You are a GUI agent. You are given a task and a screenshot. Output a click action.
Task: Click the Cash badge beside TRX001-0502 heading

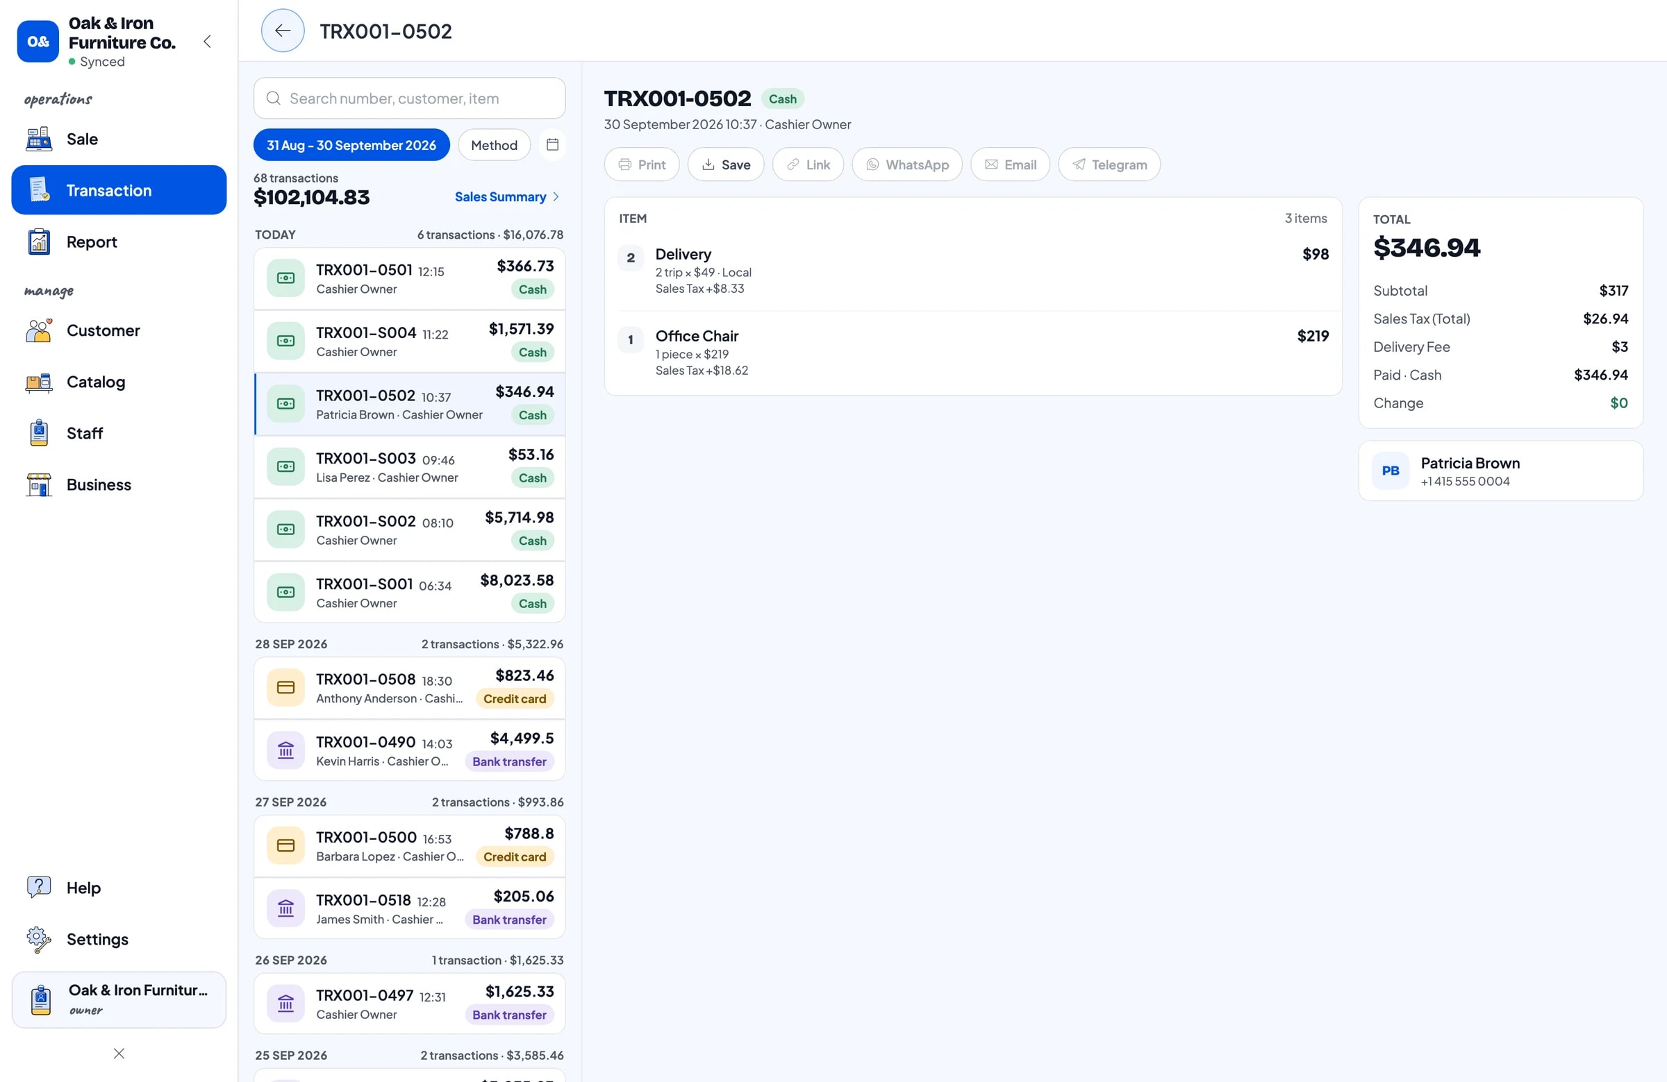click(782, 99)
